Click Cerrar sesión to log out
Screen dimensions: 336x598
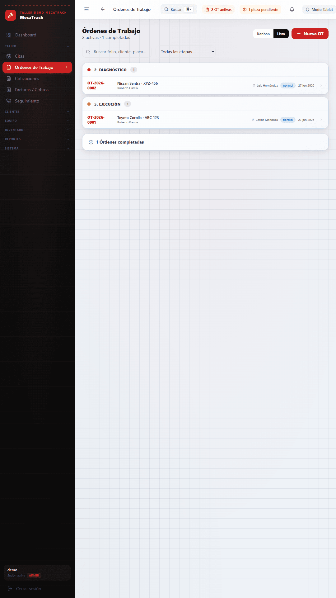37,589
